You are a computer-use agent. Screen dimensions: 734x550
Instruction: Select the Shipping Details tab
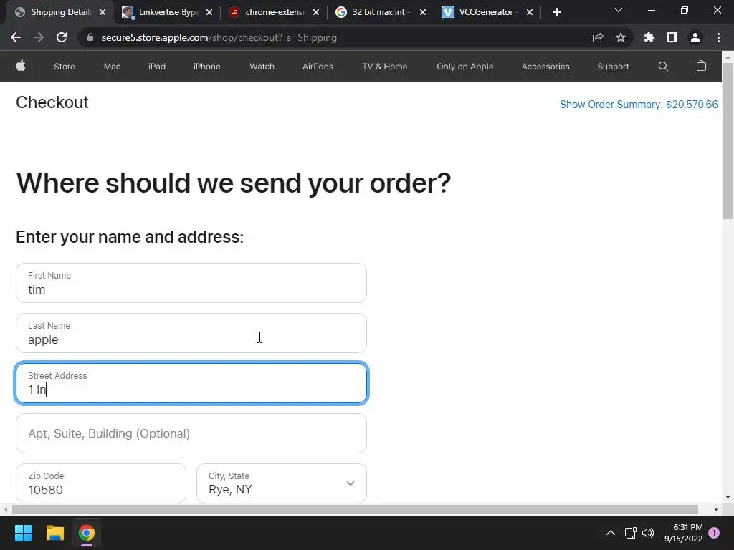pyautogui.click(x=59, y=12)
